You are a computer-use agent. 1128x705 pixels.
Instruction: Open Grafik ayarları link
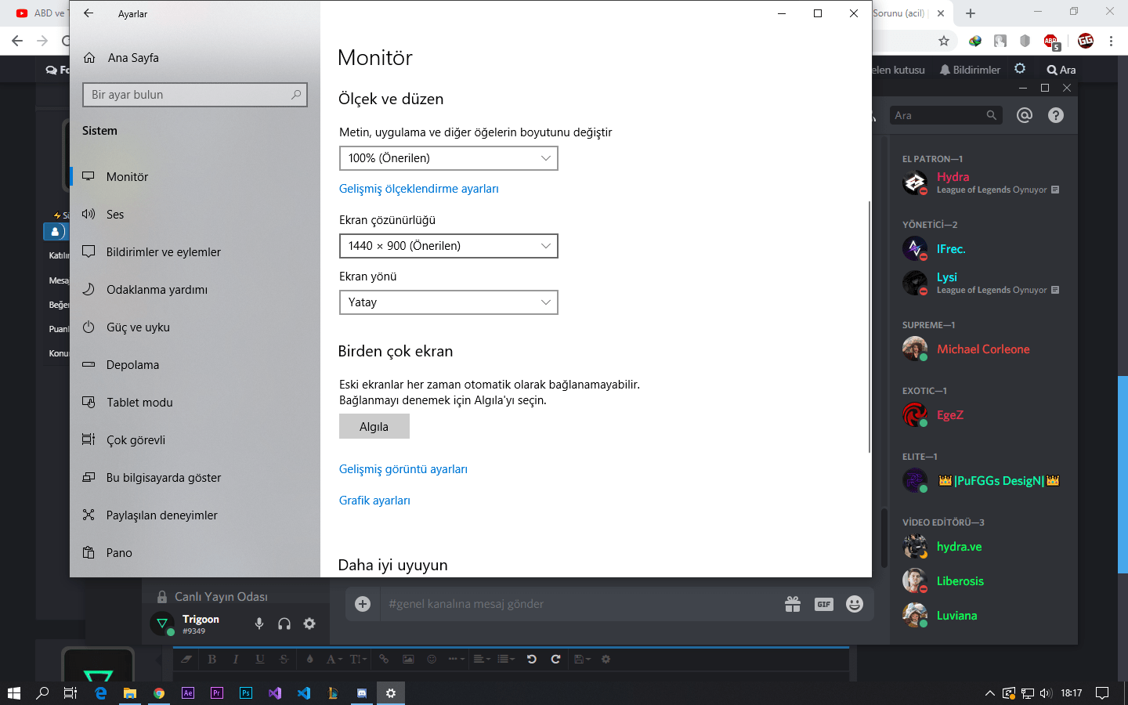pos(374,501)
